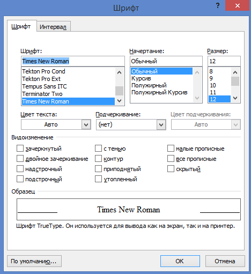Click the По умолчанию button
Screen dimensions: 251x274
click(34, 261)
